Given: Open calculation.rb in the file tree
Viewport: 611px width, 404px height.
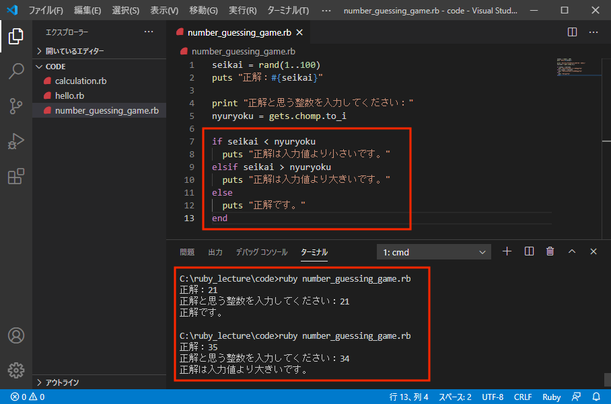Looking at the screenshot, I should pos(100,81).
